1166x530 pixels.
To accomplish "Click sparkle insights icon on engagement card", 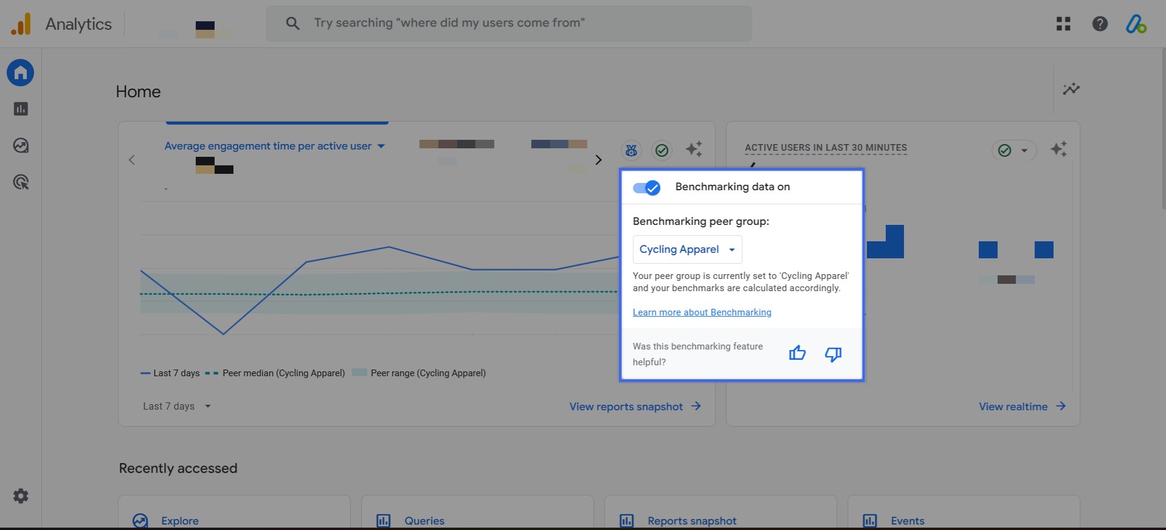I will [694, 149].
